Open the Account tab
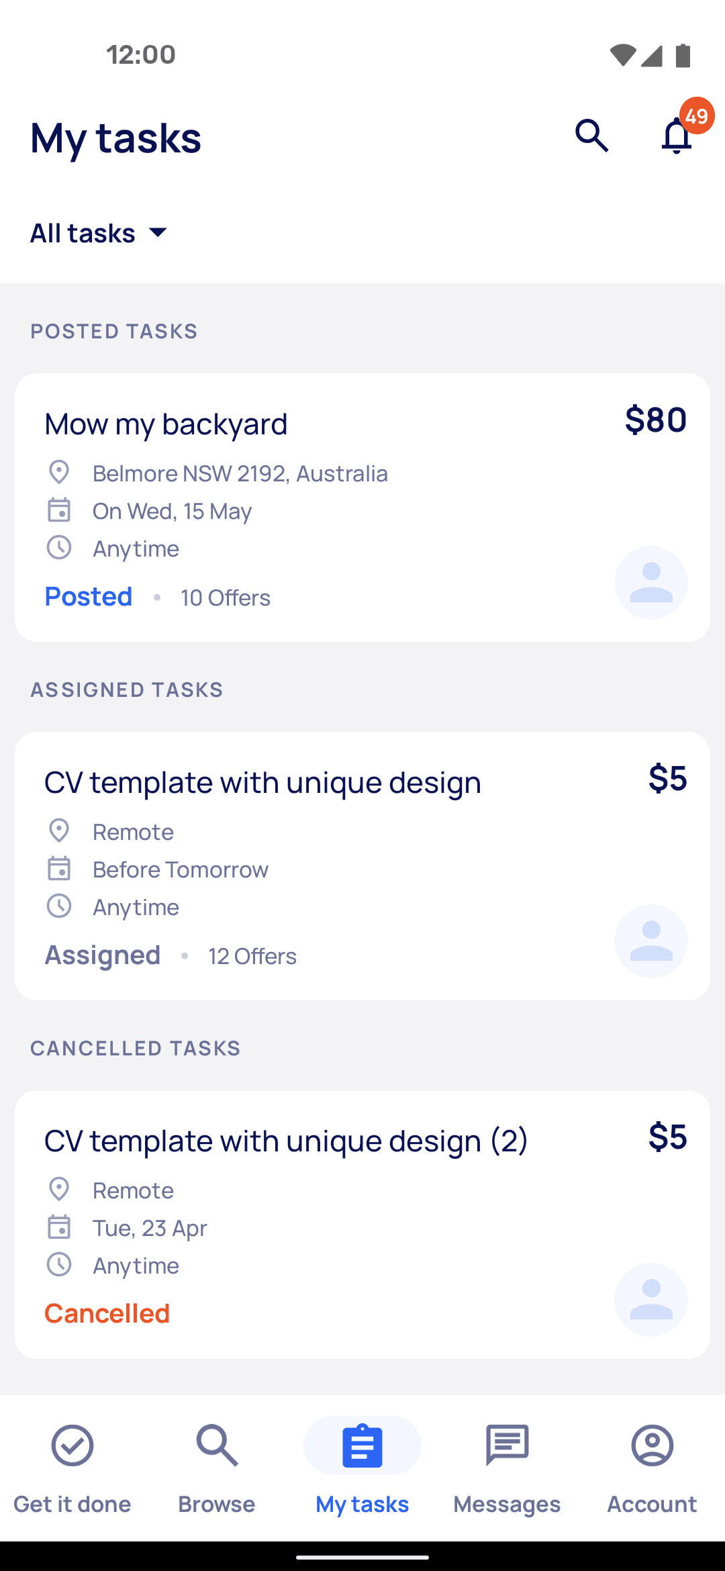Screen dimensions: 725x1571 click(652, 1468)
